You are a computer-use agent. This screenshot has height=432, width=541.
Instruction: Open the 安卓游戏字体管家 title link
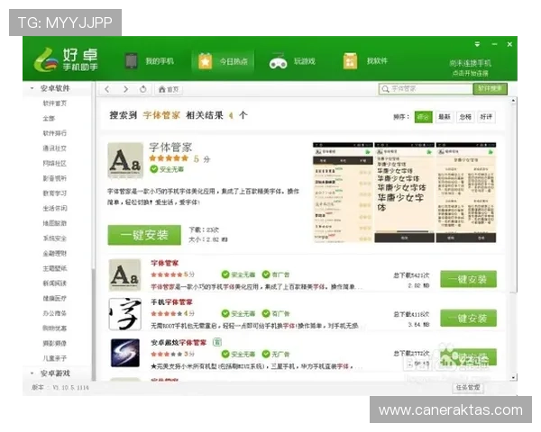(179, 342)
